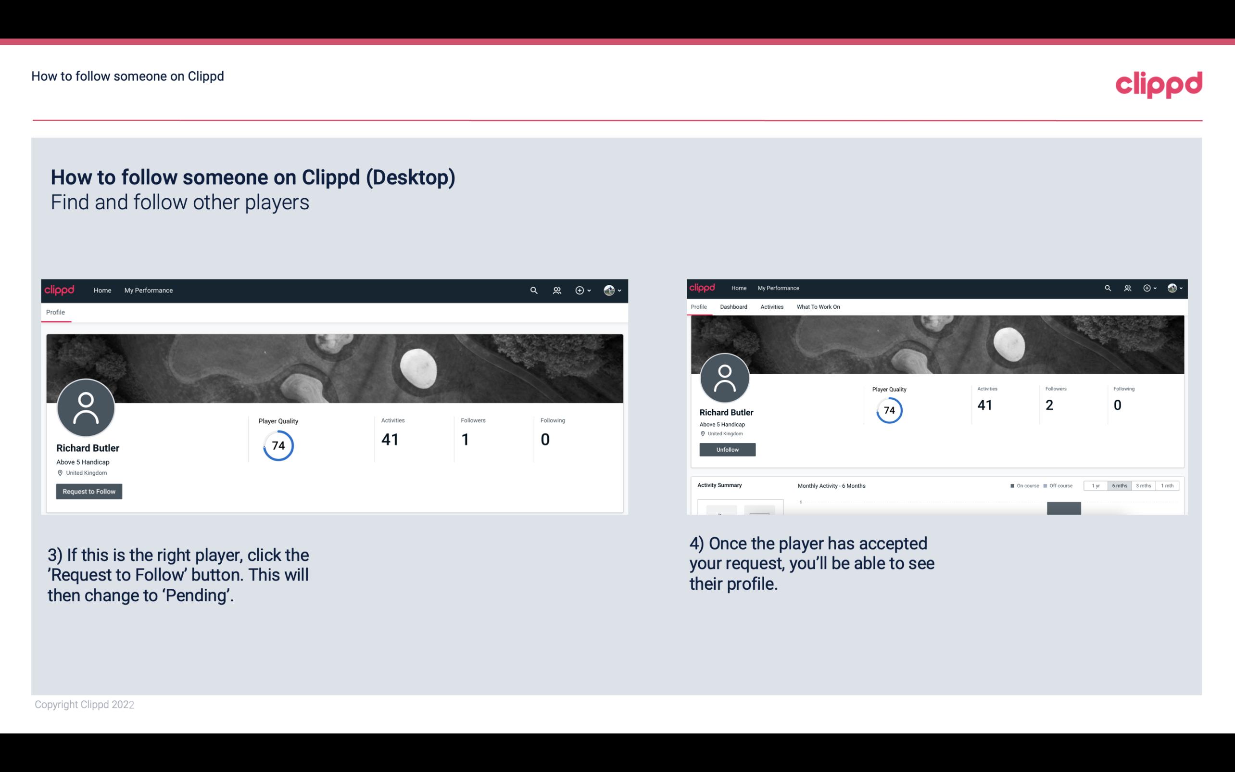Expand the 'Dashboard' tab dropdown

coord(732,307)
